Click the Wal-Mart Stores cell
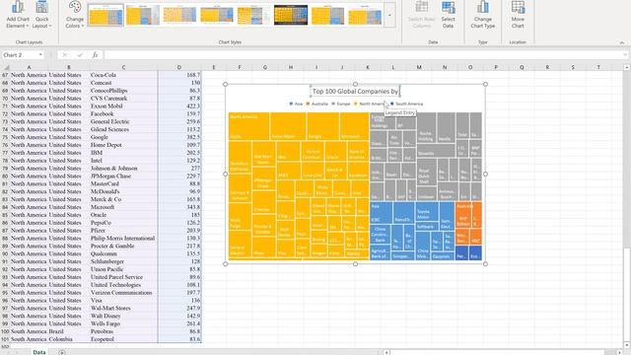This screenshot has width=631, height=355. pyautogui.click(x=123, y=308)
